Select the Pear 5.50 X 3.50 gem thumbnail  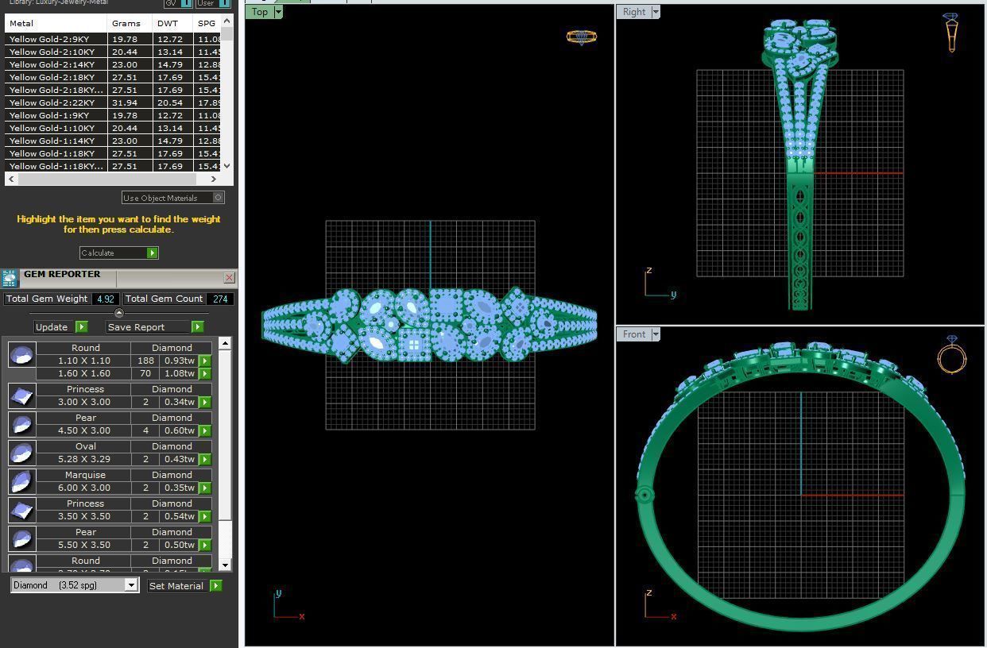[22, 538]
